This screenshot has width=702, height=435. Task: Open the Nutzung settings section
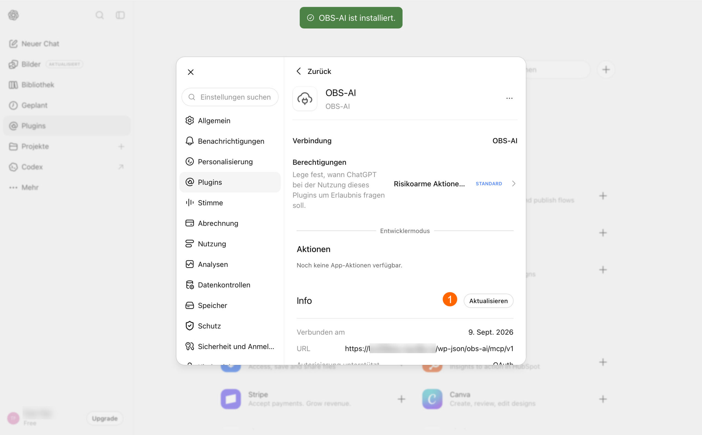230,244
